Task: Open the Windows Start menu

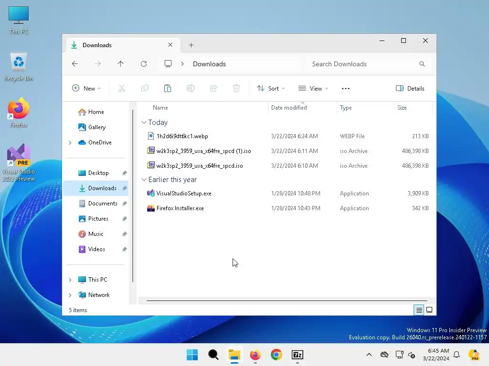Action: coord(192,355)
